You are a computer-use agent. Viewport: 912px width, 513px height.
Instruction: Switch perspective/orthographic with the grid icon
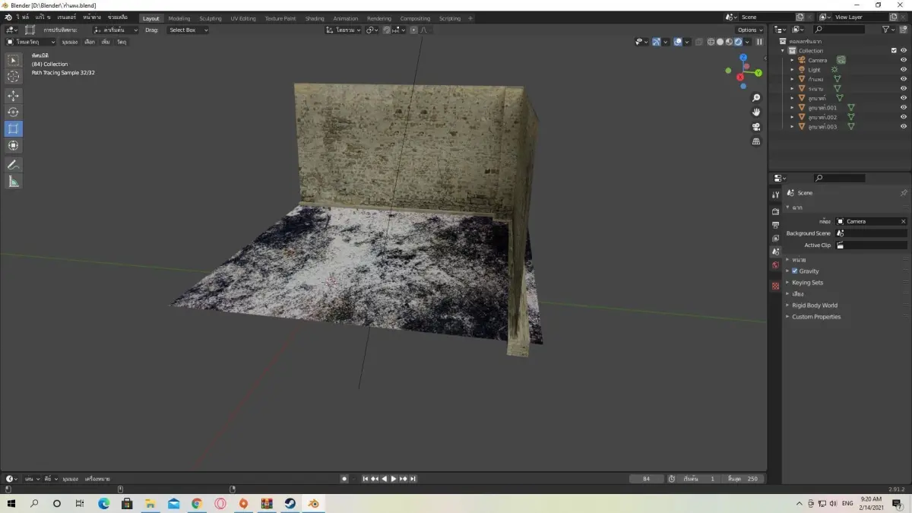[756, 141]
